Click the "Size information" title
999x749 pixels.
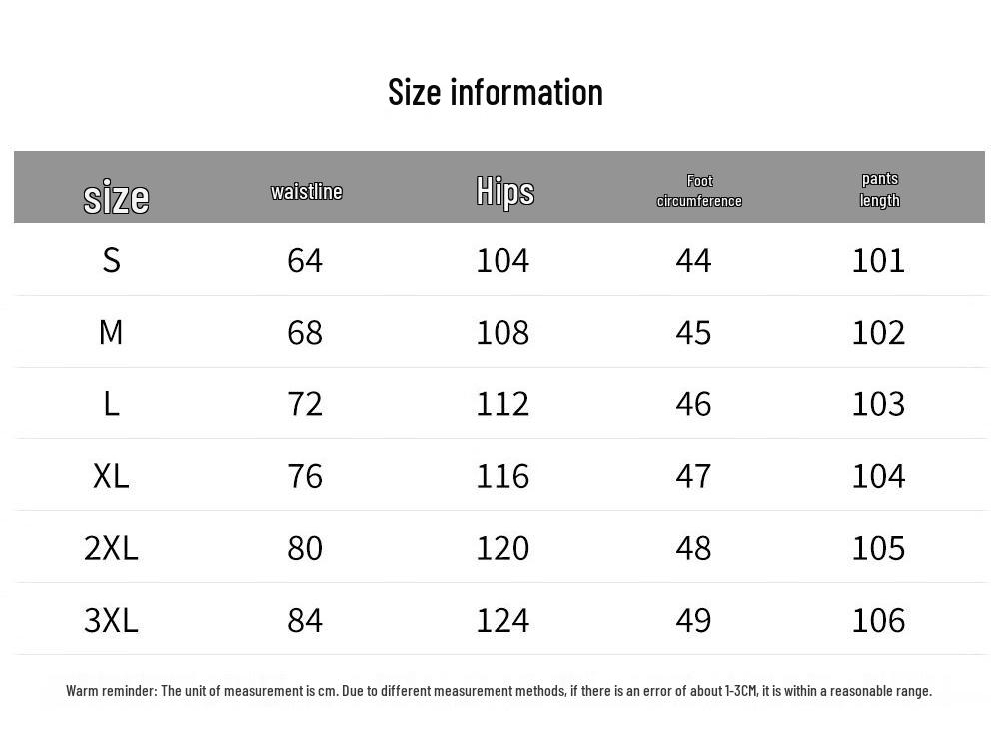click(x=496, y=92)
